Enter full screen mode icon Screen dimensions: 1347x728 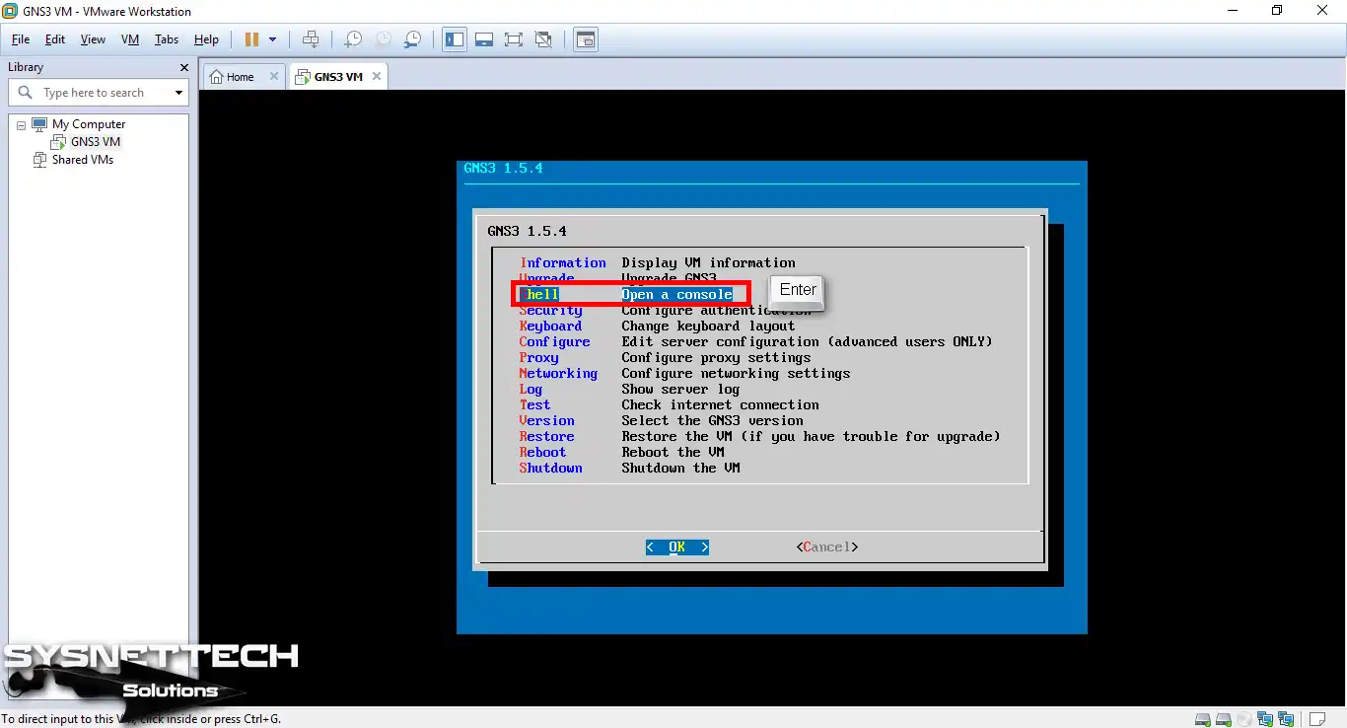514,39
